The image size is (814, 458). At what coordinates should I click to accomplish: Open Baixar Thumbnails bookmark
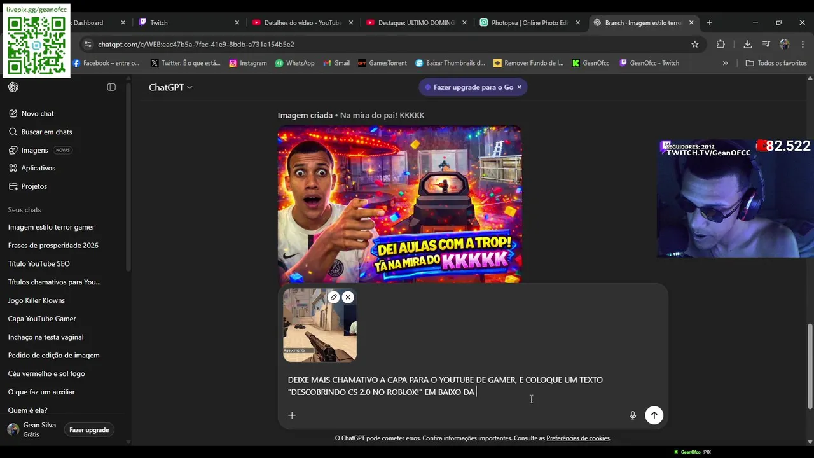point(450,63)
